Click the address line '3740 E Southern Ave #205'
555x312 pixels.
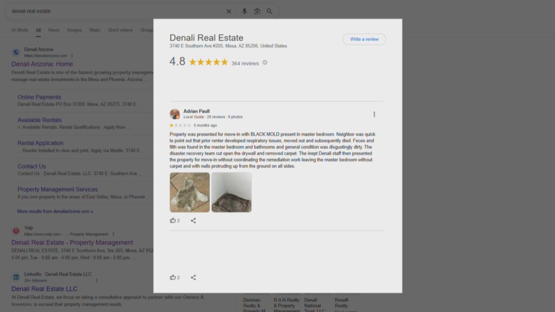(x=228, y=46)
